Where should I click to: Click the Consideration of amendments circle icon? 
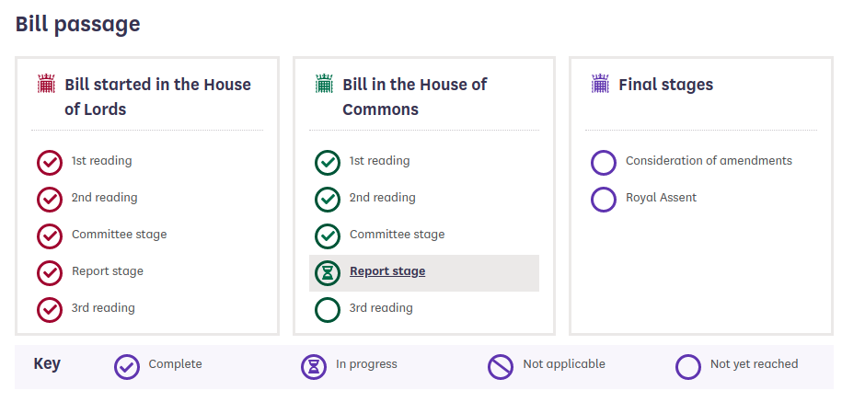[604, 163]
